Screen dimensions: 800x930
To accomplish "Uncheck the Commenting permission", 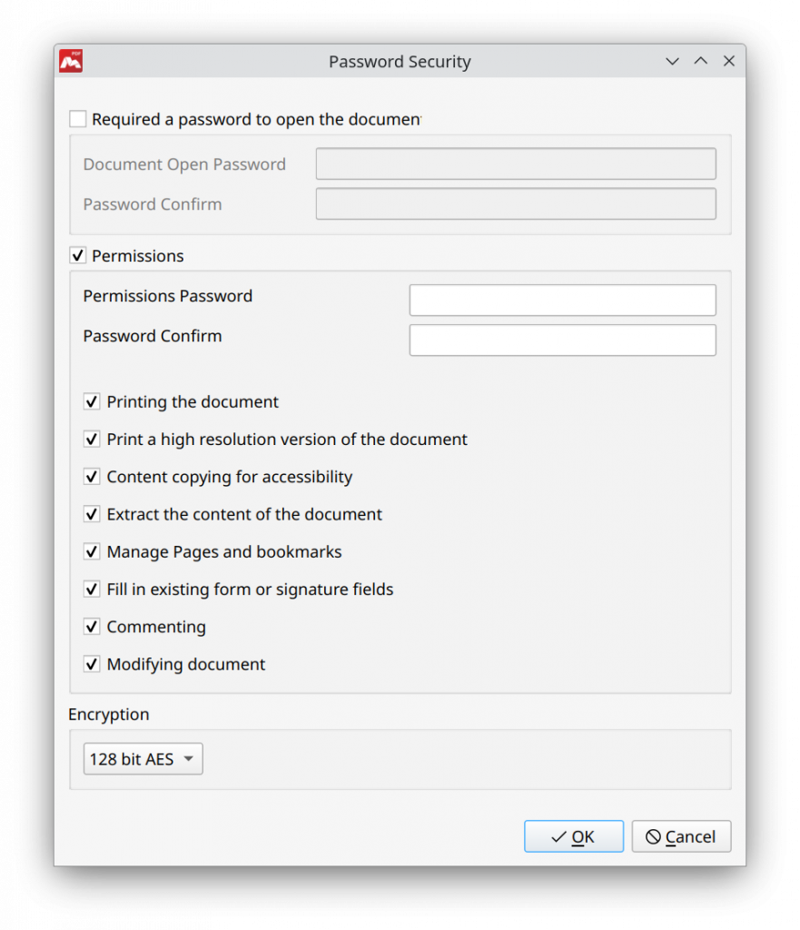I will point(92,626).
